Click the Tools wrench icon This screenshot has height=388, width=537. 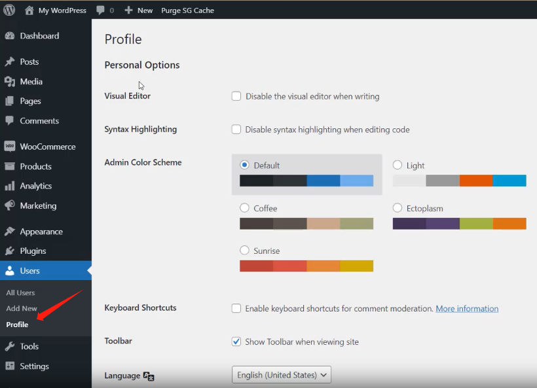(10, 346)
